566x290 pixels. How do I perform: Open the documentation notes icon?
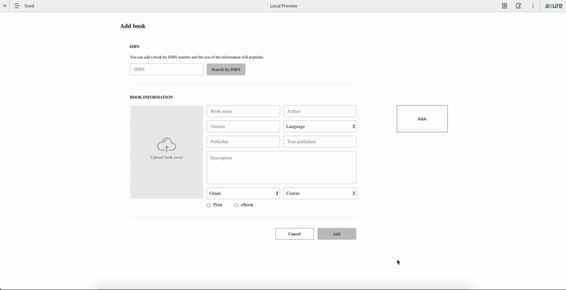coord(504,6)
